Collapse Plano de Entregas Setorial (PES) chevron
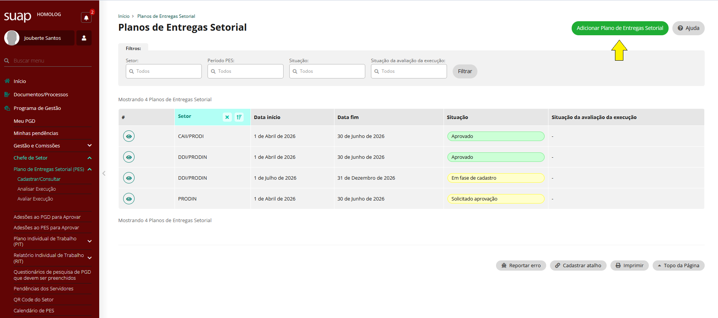Viewport: 718px width, 318px height. (x=90, y=169)
